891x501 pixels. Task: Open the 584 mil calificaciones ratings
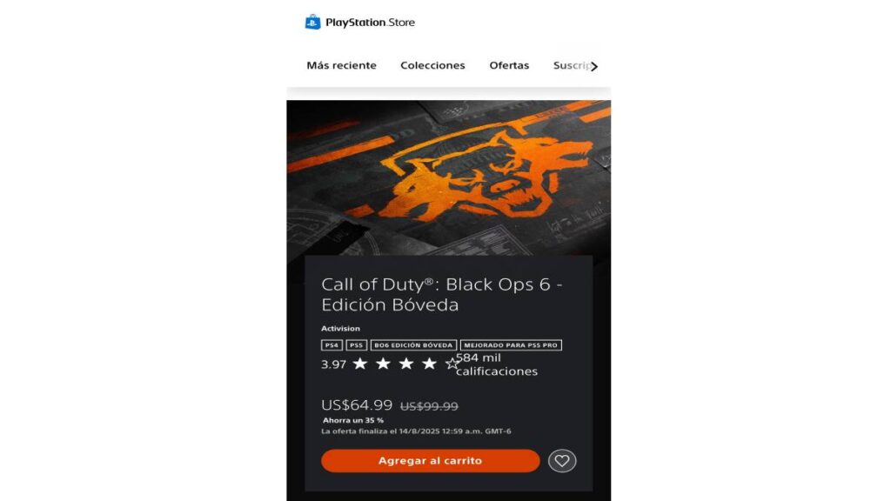(497, 364)
